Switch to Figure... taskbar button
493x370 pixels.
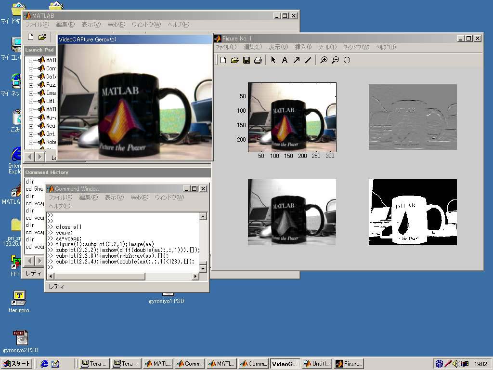click(x=349, y=364)
